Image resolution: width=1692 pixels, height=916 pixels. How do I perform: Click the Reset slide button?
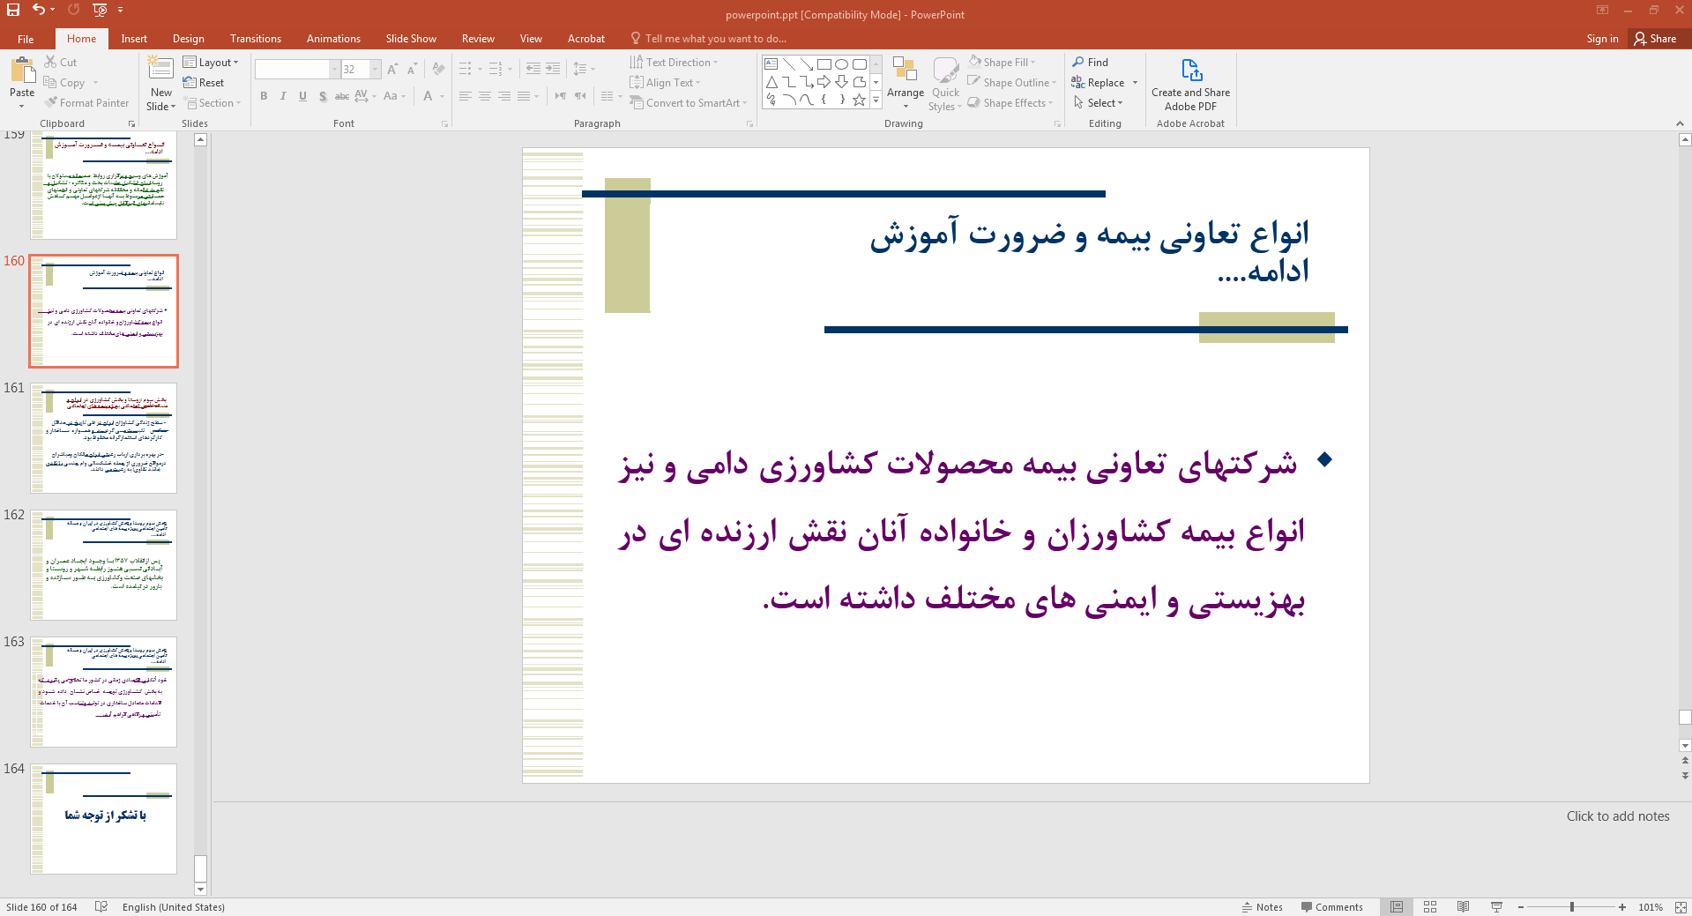(x=204, y=83)
